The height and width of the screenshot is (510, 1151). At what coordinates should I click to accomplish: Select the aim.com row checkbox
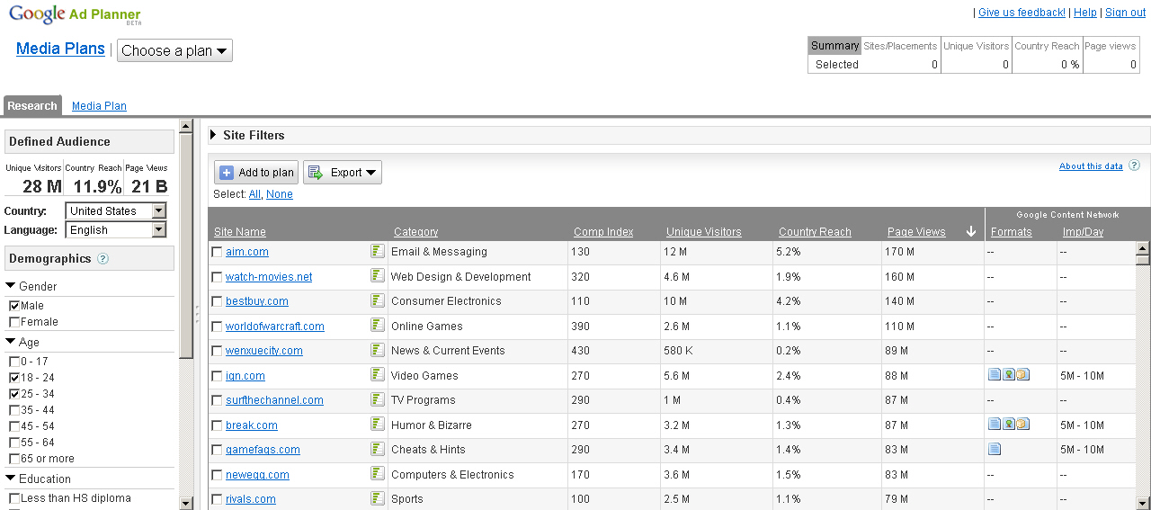(x=217, y=252)
